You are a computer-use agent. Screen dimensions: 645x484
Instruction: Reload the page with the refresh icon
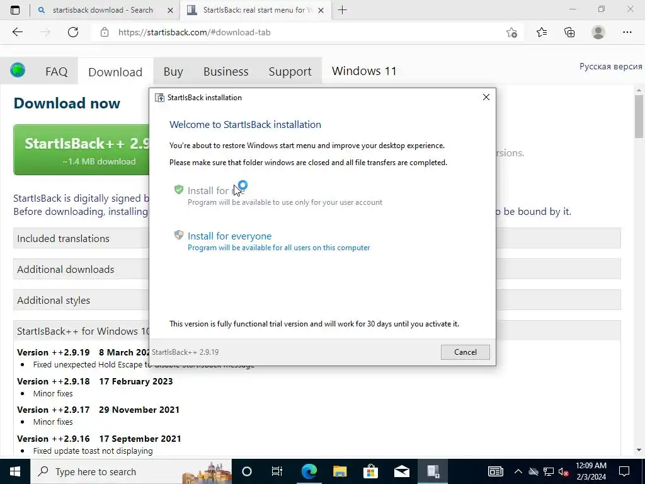click(x=73, y=32)
